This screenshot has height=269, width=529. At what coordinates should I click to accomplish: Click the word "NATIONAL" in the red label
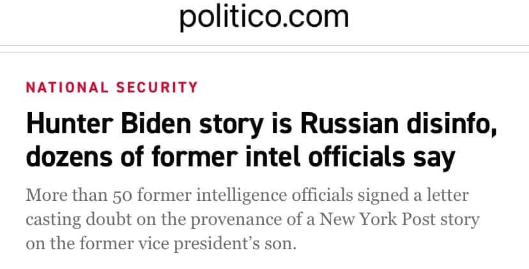click(66, 87)
